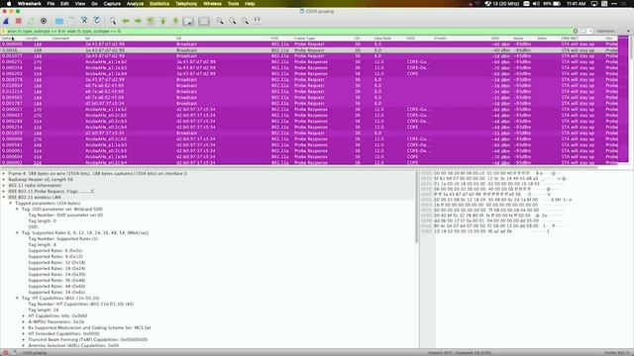The width and height of the screenshot is (634, 356).
Task: Expand the IEEE 802.11 Probe Request row
Action: [4, 191]
